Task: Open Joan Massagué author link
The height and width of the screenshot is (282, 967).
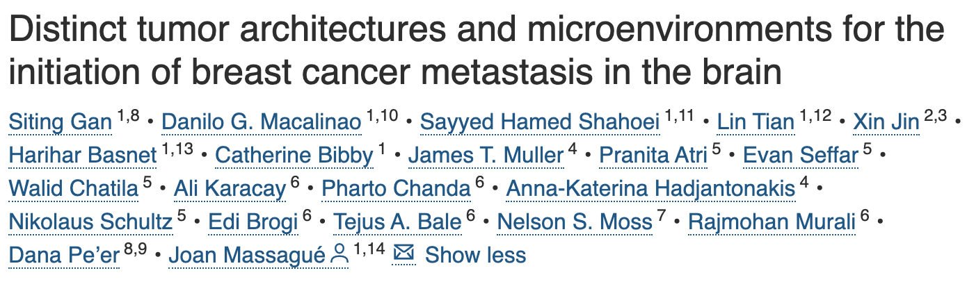Action: [x=248, y=255]
